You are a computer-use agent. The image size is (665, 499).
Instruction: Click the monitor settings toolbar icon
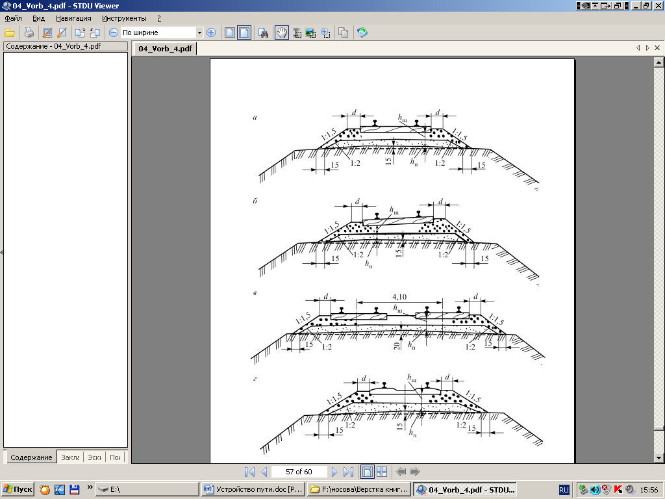tap(47, 32)
